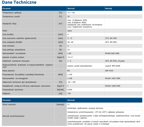Viewport: 144px width, 127px height.
Task: Click the 'Metody' column header
Action: tap(108, 9)
